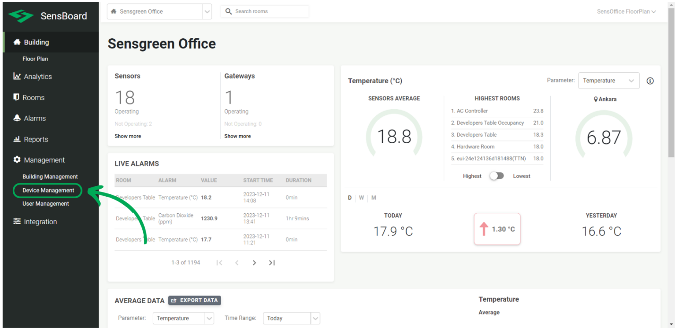The width and height of the screenshot is (676, 331).
Task: Open User Management submenu item
Action: [46, 204]
